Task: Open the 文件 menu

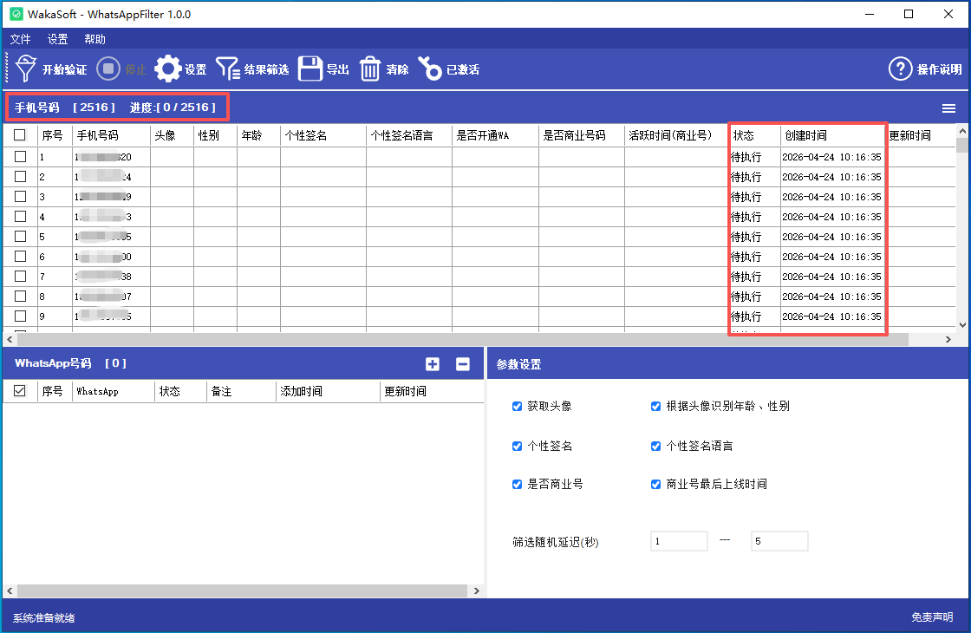Action: point(20,39)
